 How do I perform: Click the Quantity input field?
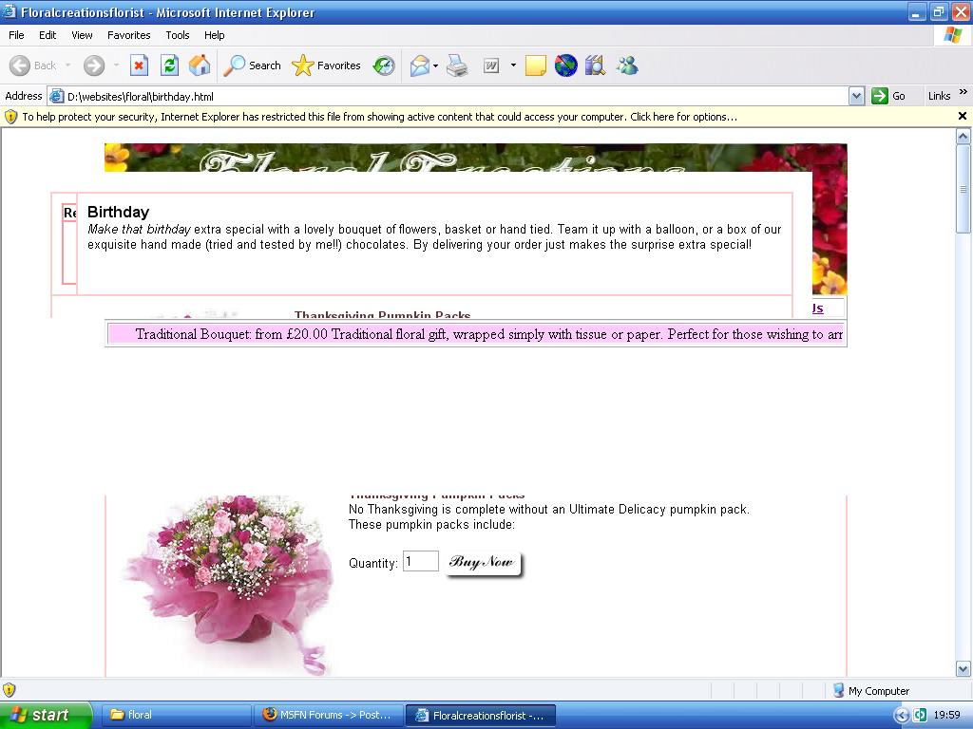421,562
